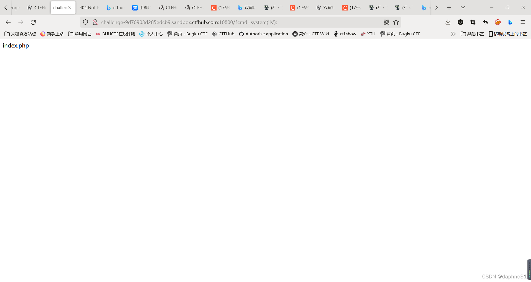List all tabs dropdown
This screenshot has height=282, width=531.
[463, 8]
